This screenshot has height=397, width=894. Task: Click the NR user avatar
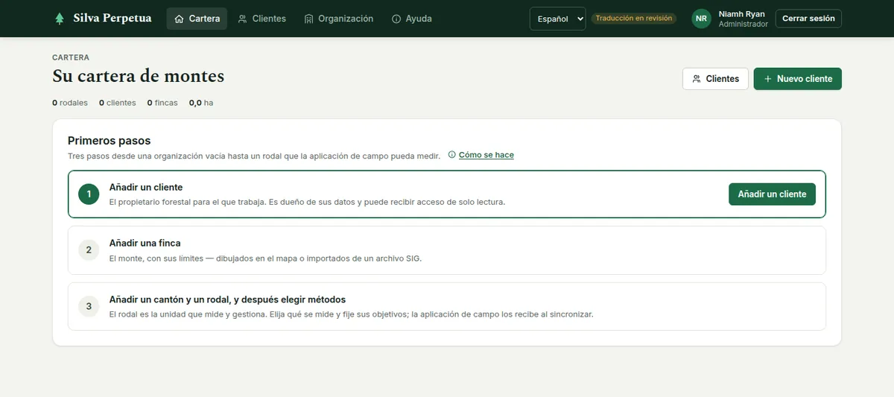tap(702, 19)
